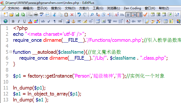
Task: Open the 文档(D) menu
Action: pyautogui.click(x=70, y=8)
